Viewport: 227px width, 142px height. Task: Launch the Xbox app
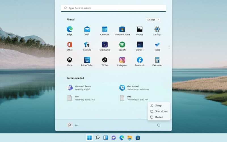click(70, 60)
